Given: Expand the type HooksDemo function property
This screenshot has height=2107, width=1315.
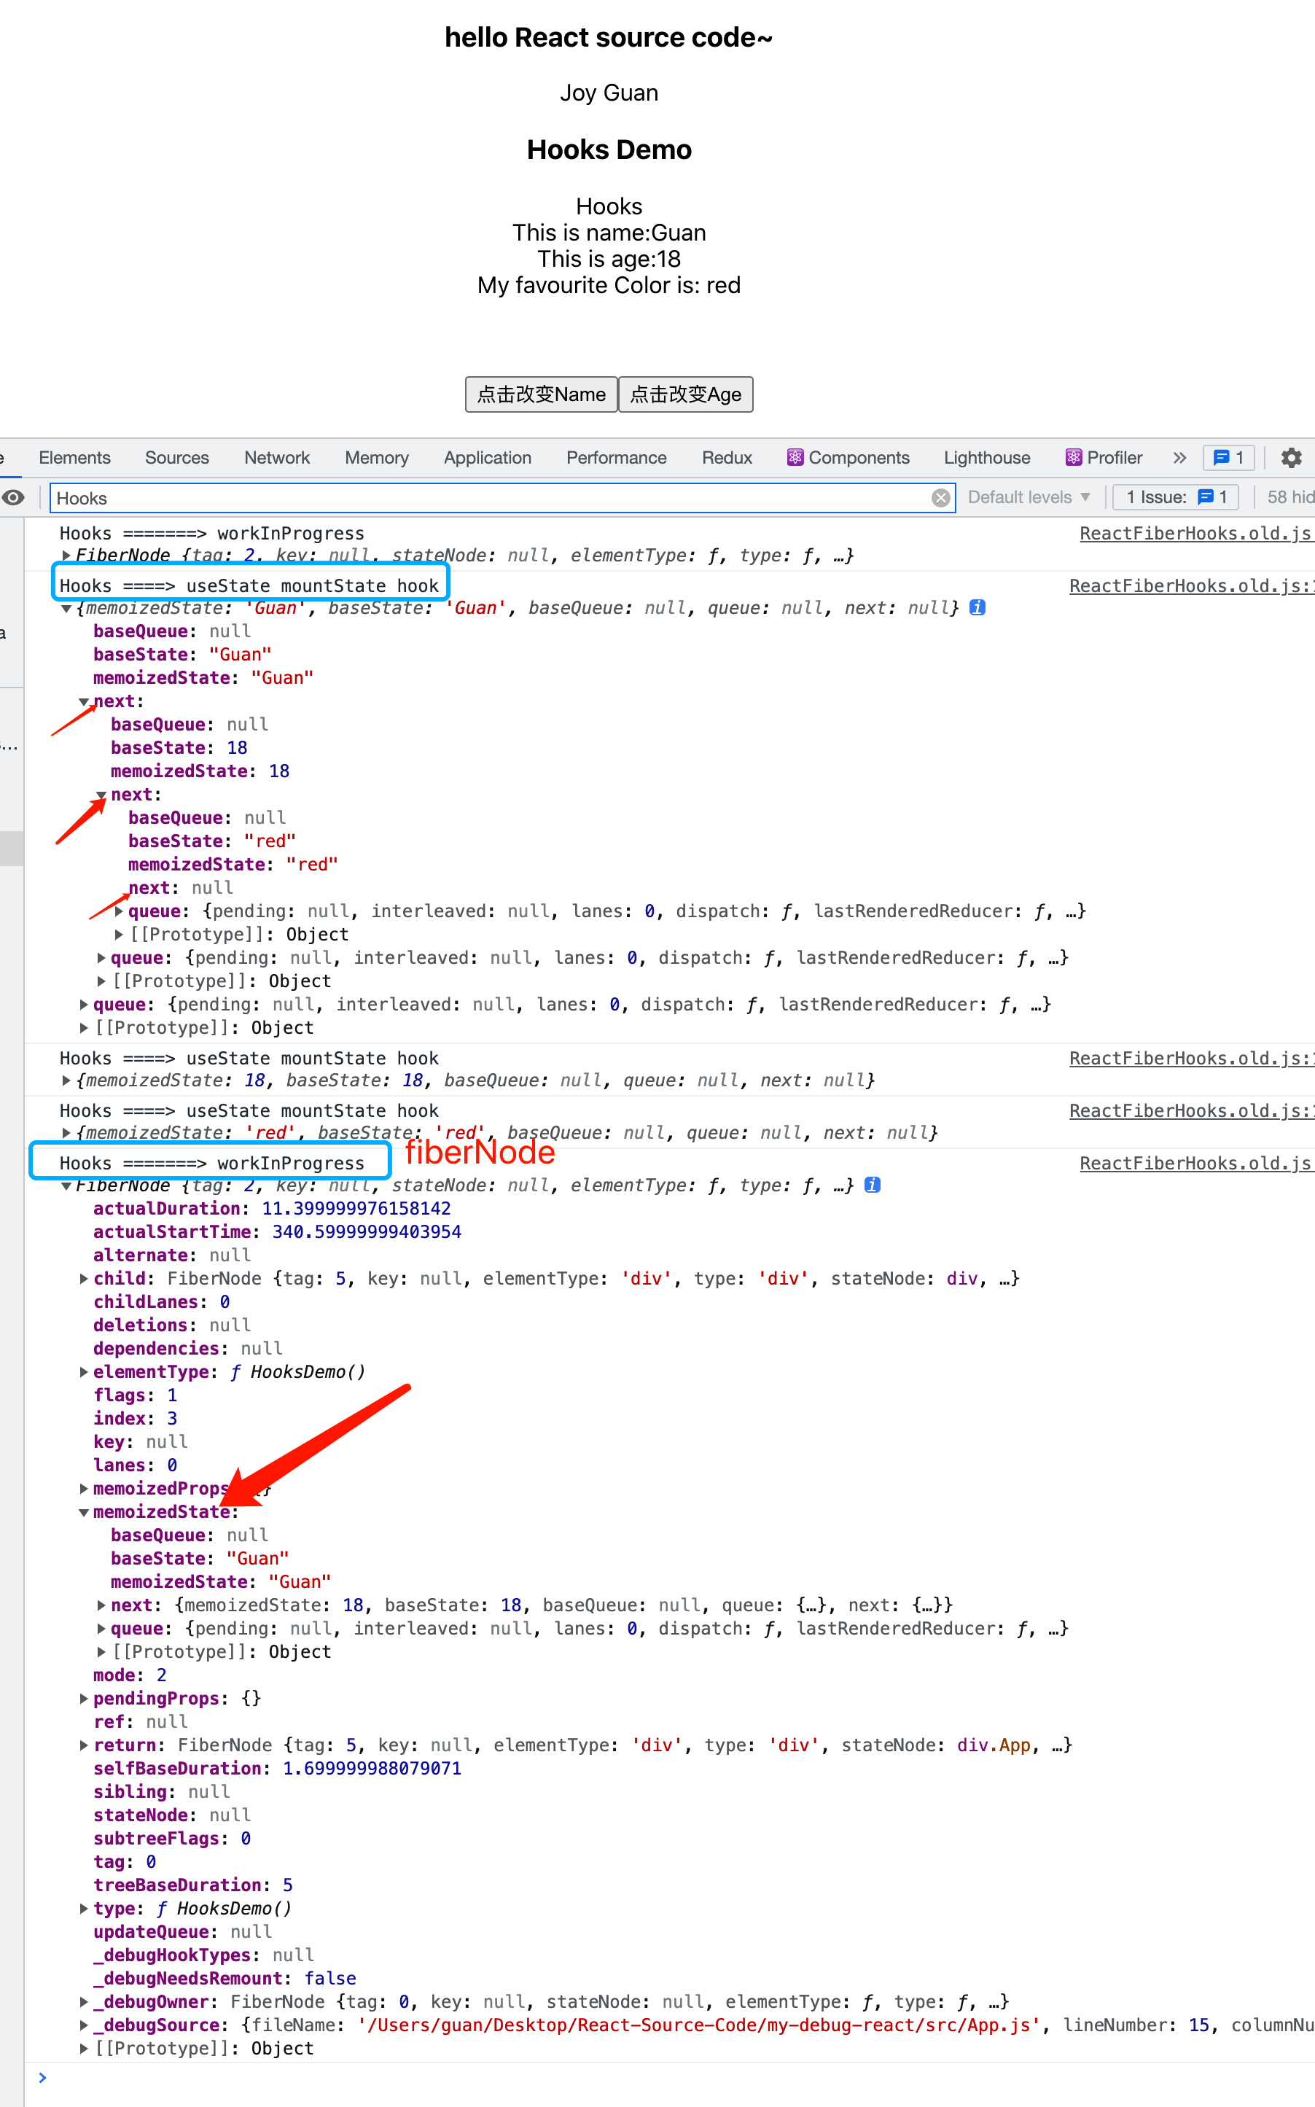Looking at the screenshot, I should (x=84, y=1908).
